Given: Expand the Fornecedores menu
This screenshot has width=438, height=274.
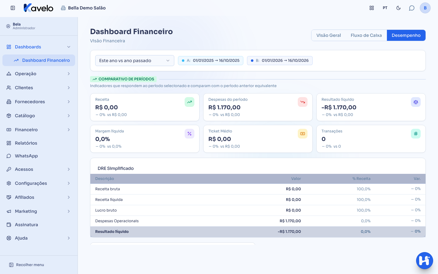Looking at the screenshot, I should (39, 102).
